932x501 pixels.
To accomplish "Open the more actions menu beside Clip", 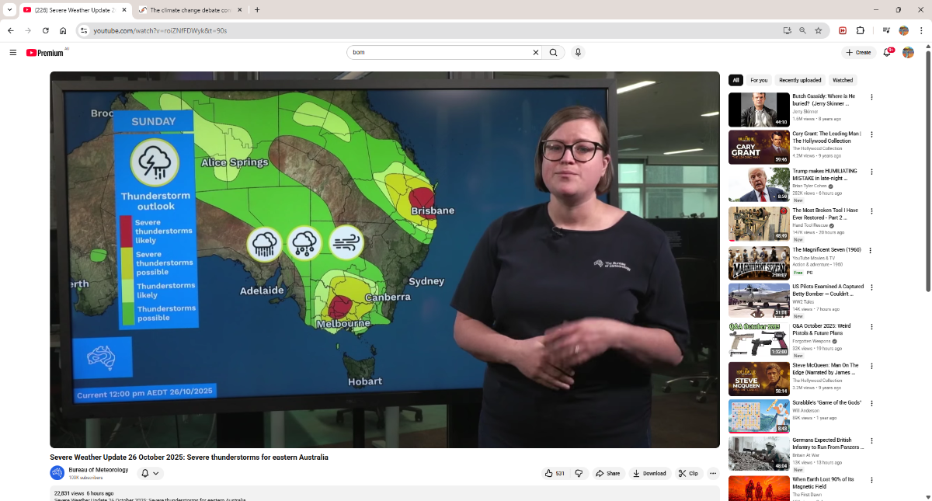I will [x=713, y=473].
